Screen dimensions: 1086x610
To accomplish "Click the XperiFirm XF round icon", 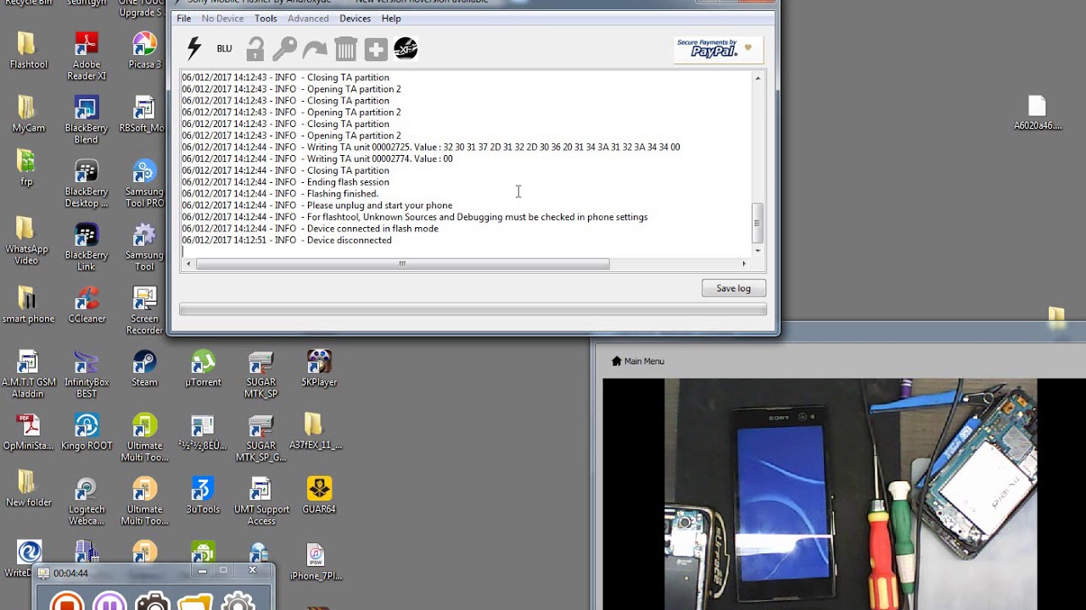I will pos(406,49).
